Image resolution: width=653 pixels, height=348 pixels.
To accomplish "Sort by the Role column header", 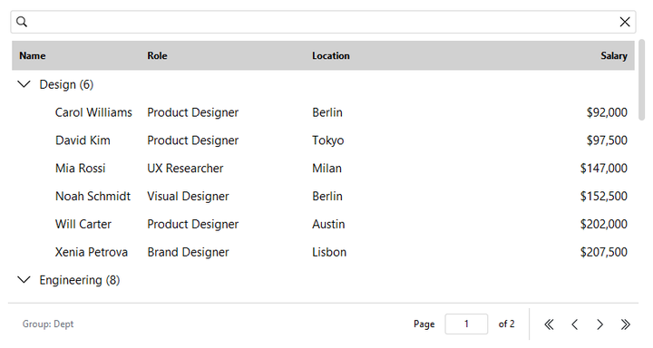I will [x=157, y=56].
